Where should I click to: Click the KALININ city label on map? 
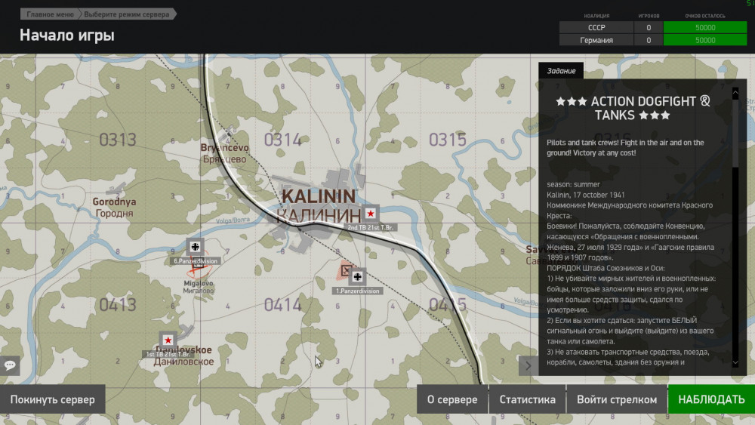click(319, 196)
